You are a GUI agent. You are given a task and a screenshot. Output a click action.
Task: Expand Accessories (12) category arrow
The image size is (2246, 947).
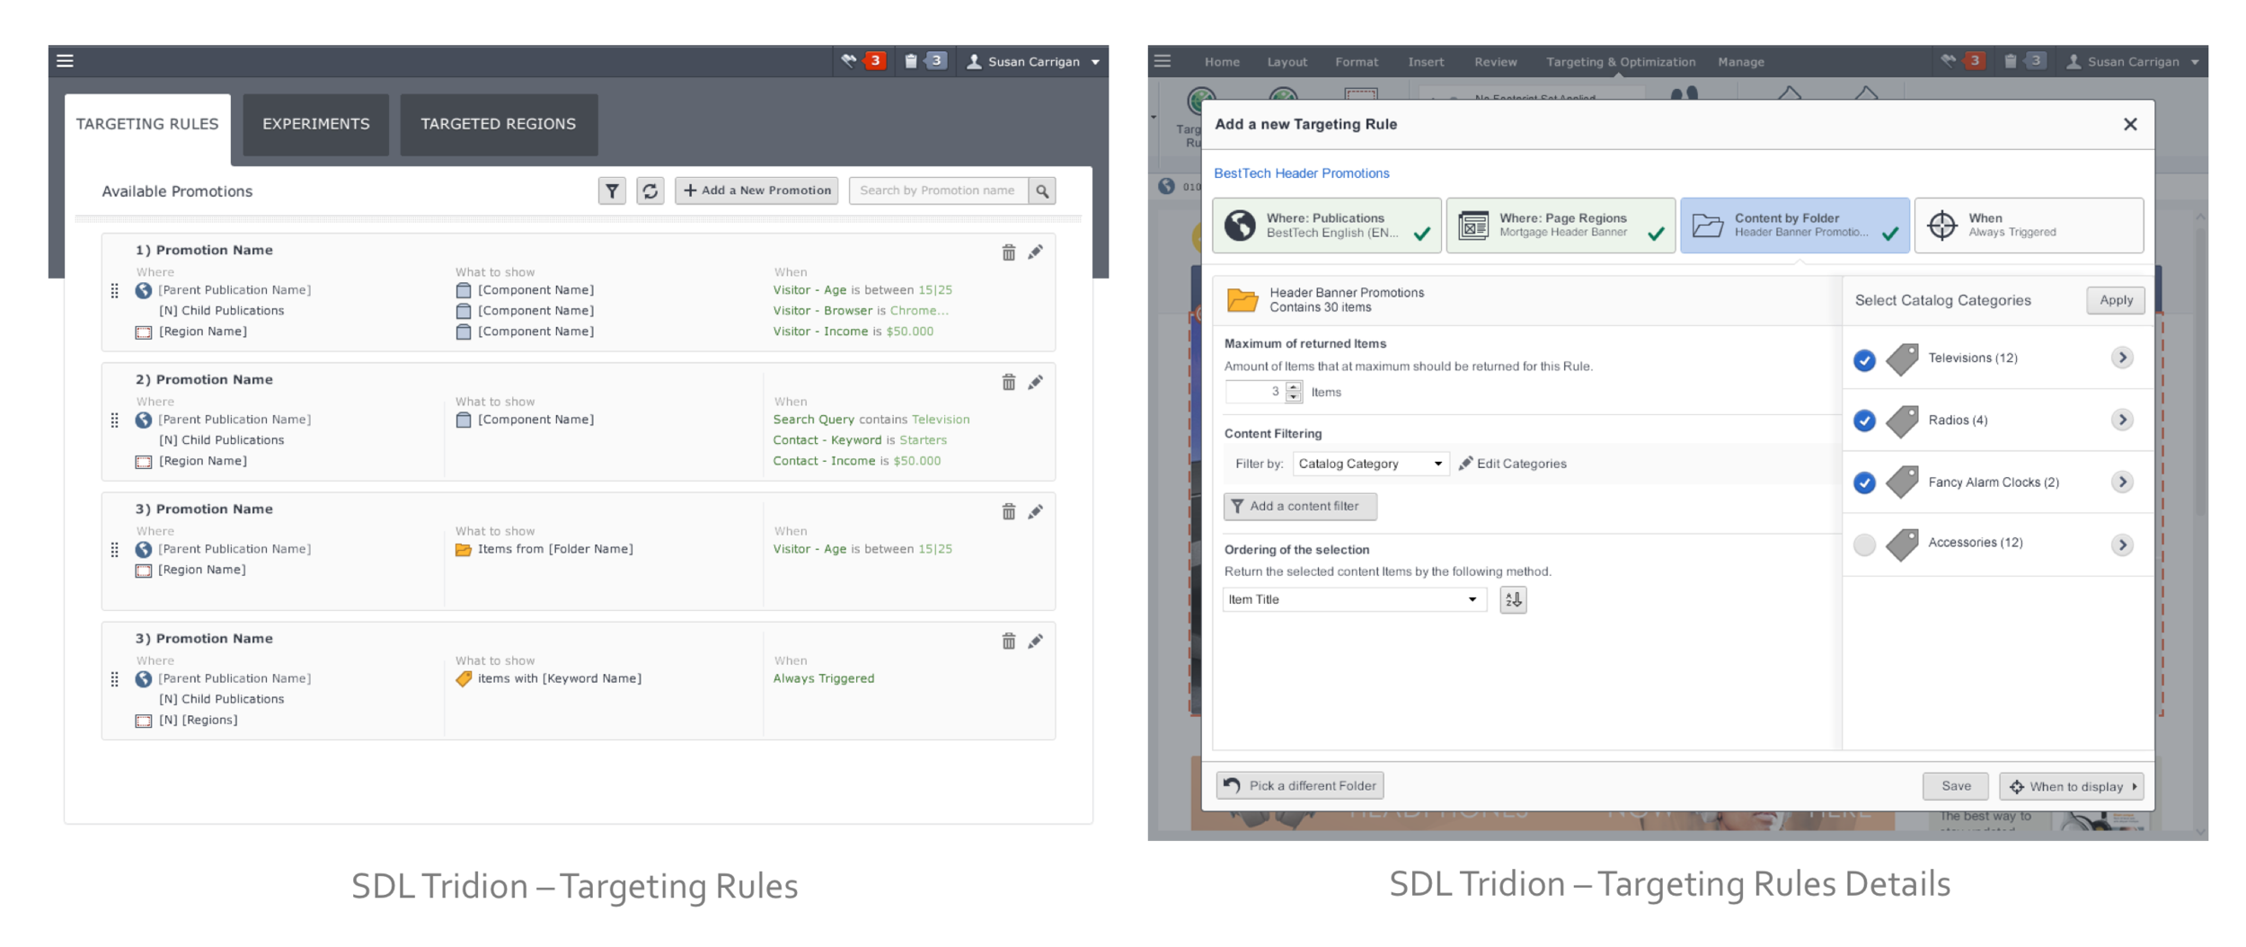[x=2122, y=544]
